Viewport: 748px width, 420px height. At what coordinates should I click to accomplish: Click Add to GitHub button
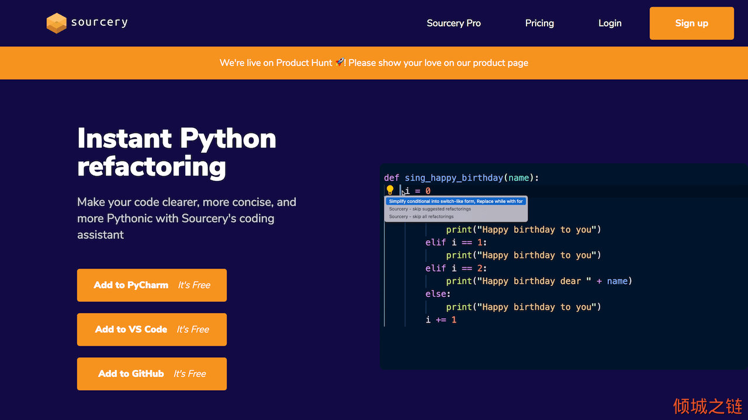coord(152,374)
